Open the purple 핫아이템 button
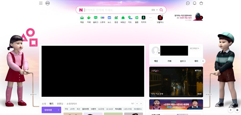The height and width of the screenshot is (115, 241). (x=51, y=110)
